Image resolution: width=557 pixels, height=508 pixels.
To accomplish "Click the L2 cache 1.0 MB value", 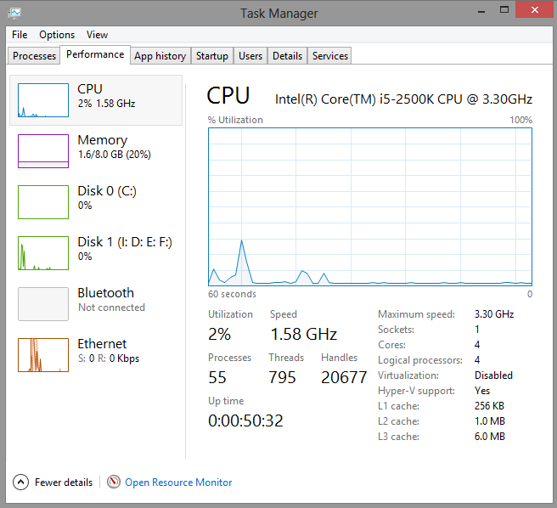I will 490,421.
